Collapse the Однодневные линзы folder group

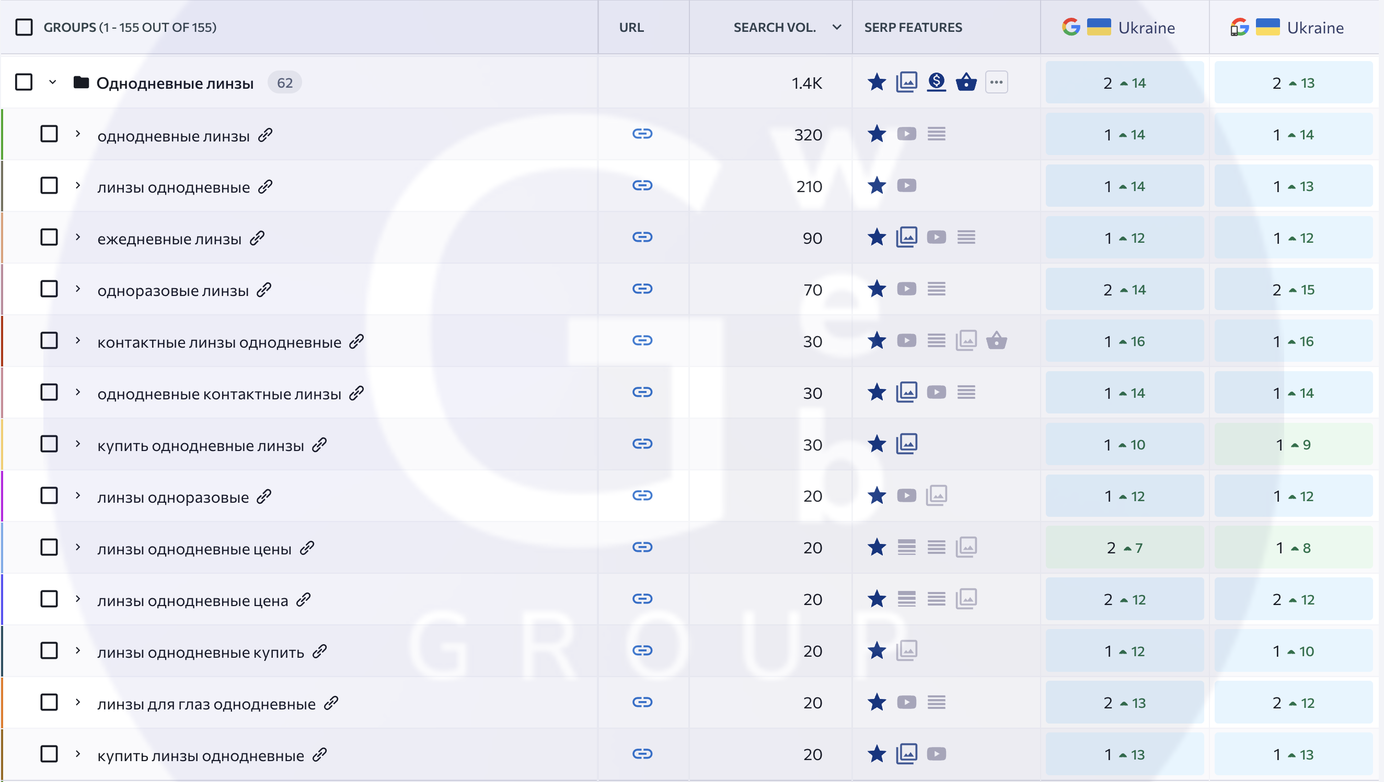(52, 82)
